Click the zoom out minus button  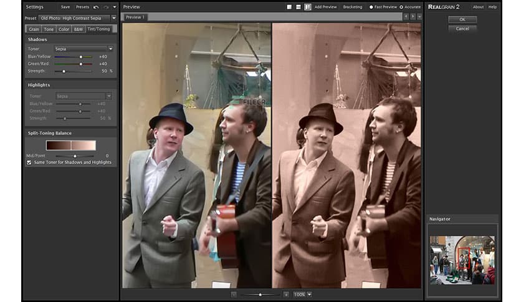[x=234, y=295]
